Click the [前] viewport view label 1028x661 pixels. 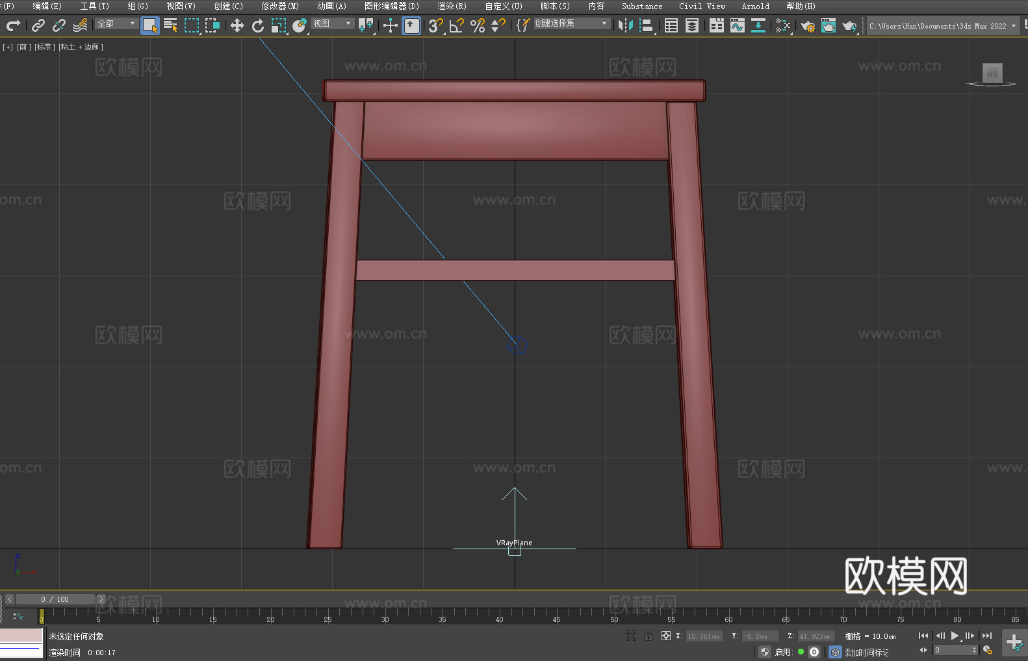click(x=23, y=47)
